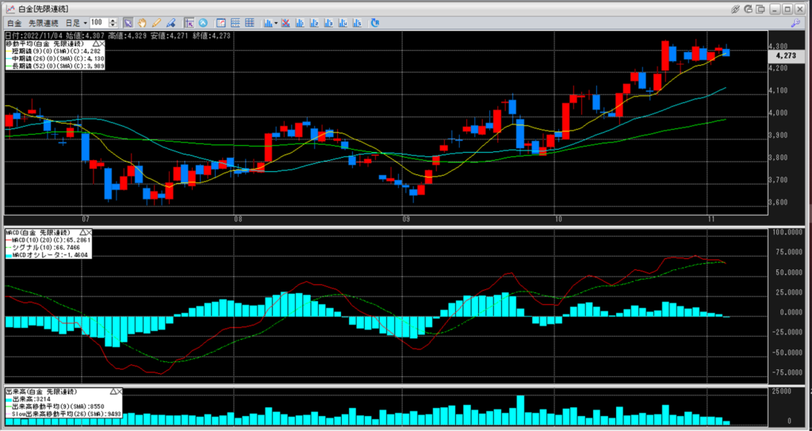Collapse the 出来高 legend with triangle
Image resolution: width=812 pixels, height=431 pixels.
point(113,391)
